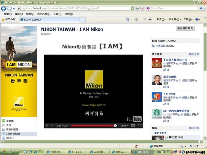Click the browser Back arrow button
The width and height of the screenshot is (207, 155).
click(4, 9)
